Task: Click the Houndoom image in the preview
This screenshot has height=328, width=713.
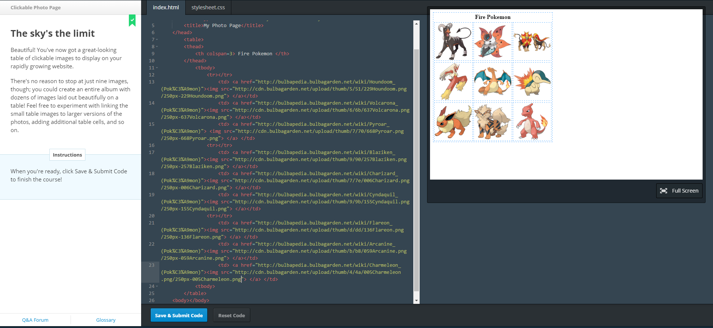Action: click(x=453, y=42)
